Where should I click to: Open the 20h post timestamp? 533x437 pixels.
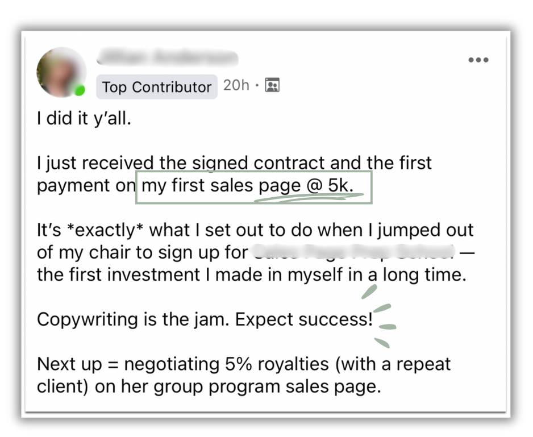236,85
